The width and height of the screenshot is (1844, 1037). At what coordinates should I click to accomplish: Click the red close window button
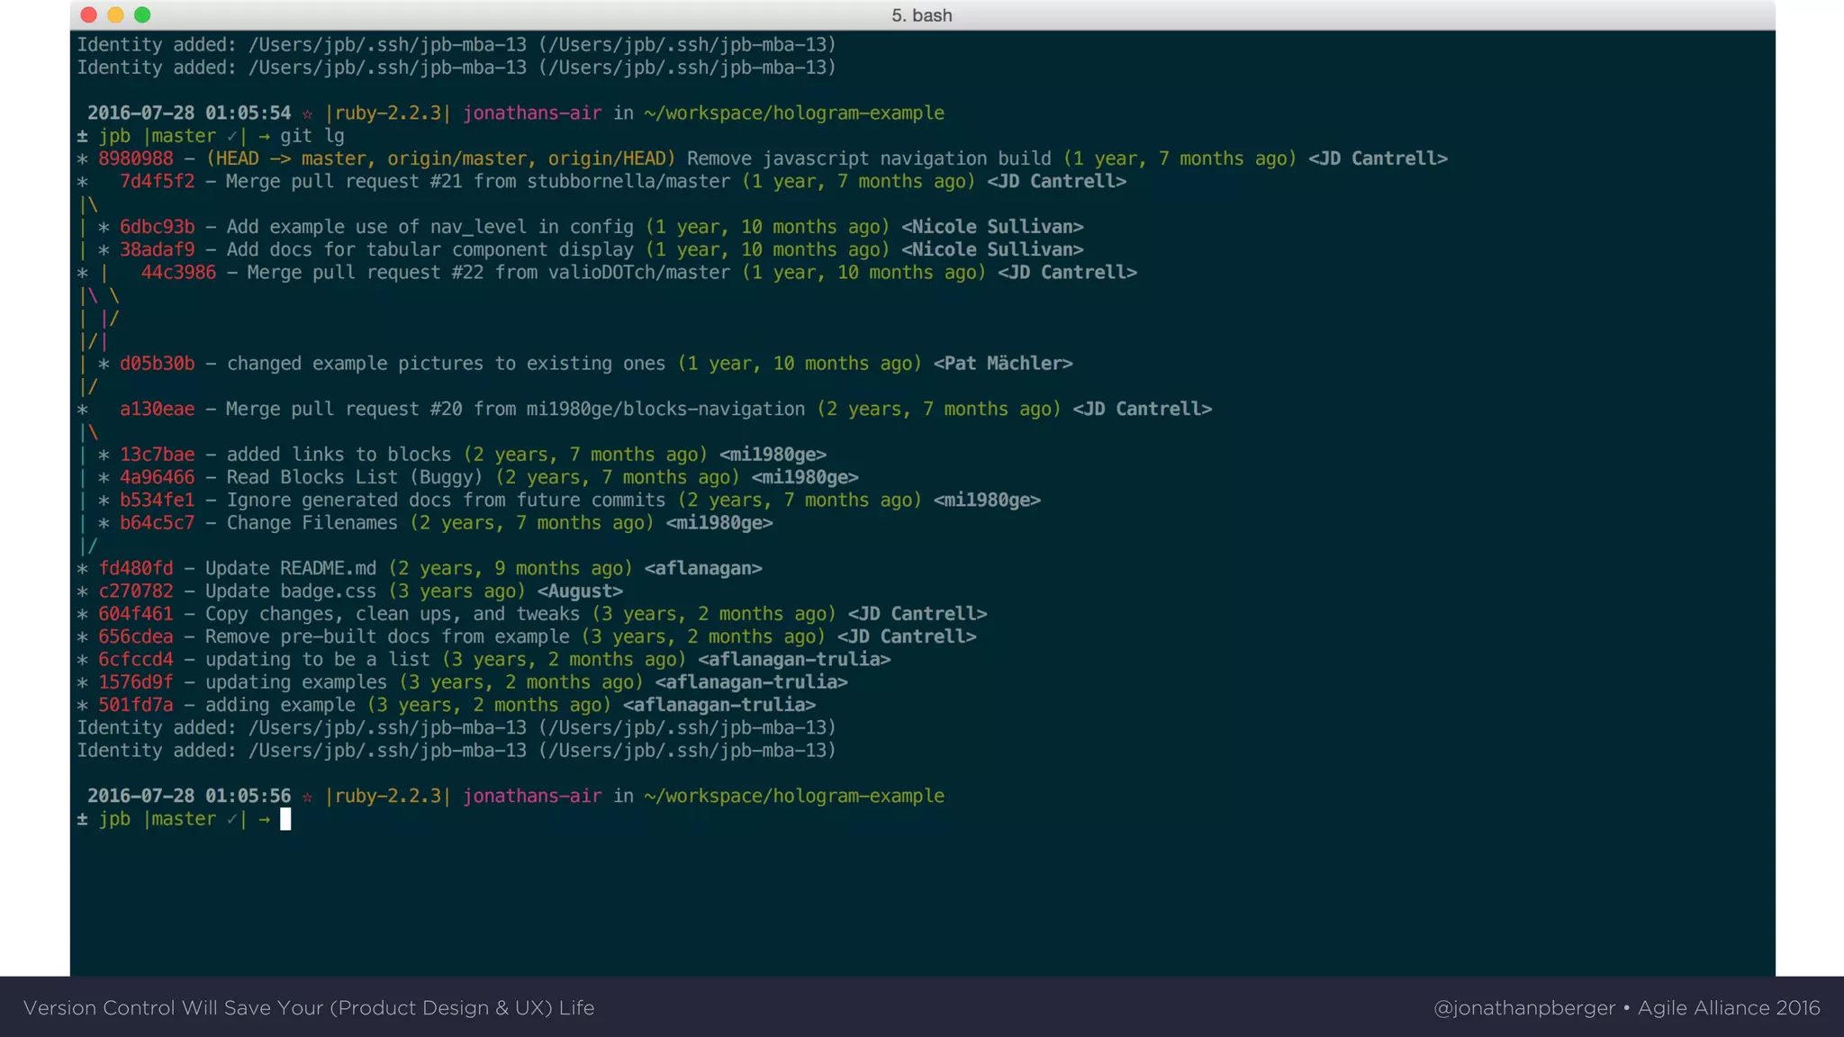click(x=88, y=14)
